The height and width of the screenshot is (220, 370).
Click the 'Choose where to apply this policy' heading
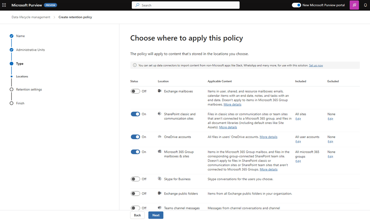coord(186,38)
